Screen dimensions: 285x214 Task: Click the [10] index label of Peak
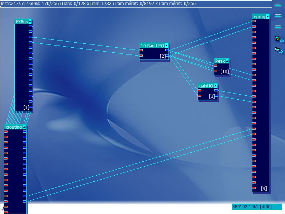click(225, 72)
